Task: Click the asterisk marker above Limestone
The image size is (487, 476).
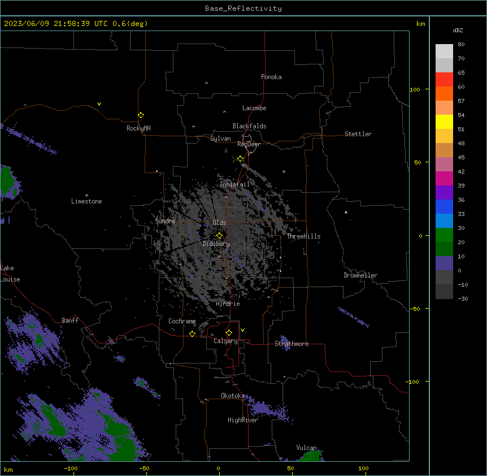Action: point(86,196)
